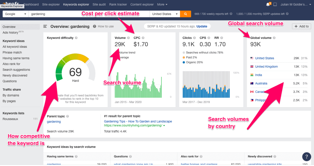The height and width of the screenshot is (166, 314).
Task: Expand the countryliving URL dropdown arrow
Action: (164, 126)
